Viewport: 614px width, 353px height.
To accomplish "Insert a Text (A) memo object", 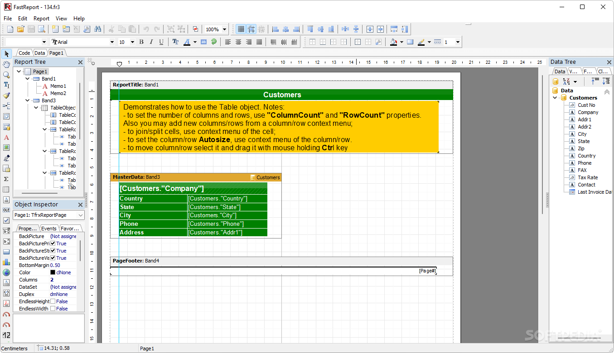I will click(x=6, y=137).
